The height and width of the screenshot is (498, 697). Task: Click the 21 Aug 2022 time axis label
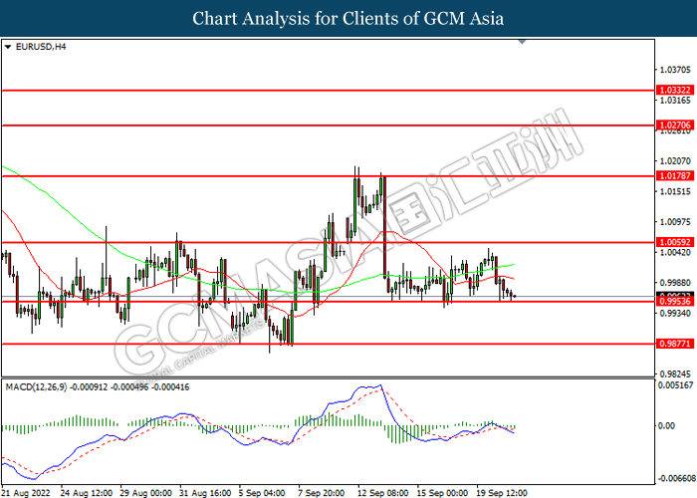click(26, 493)
